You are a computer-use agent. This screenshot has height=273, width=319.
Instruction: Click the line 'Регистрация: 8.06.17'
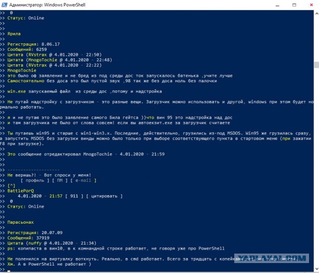click(x=33, y=44)
